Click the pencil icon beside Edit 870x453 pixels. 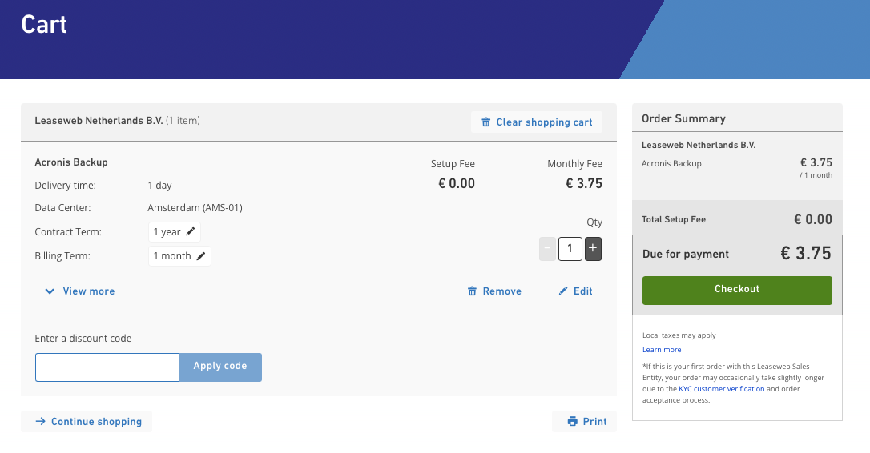(563, 291)
